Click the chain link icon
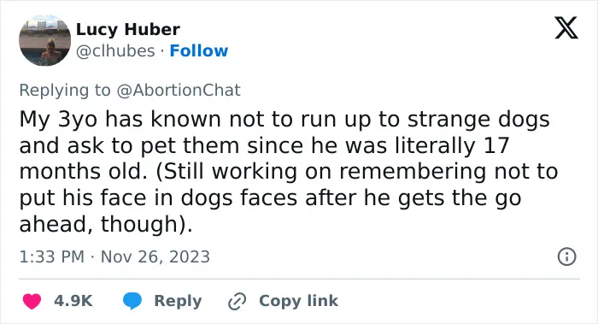 (237, 301)
